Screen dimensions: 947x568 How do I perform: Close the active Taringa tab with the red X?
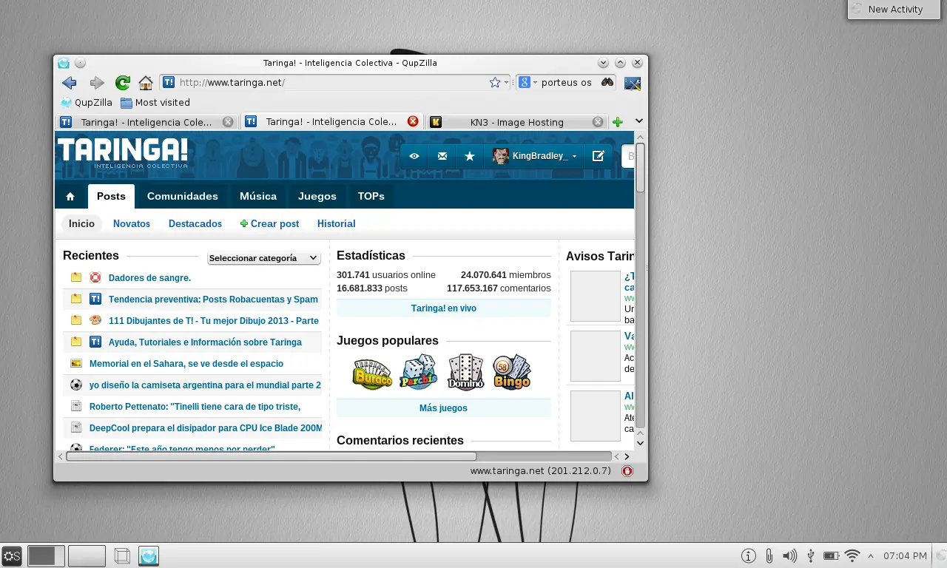(x=413, y=121)
